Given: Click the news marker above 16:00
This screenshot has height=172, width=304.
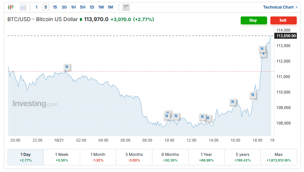Looking at the screenshot, I should click(233, 102).
